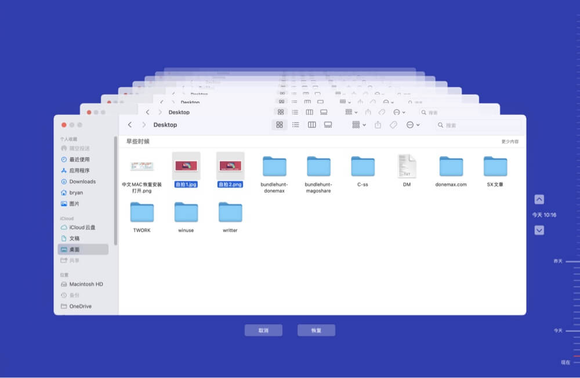
Task: Jump to older backup with up arrow
Action: 539,200
